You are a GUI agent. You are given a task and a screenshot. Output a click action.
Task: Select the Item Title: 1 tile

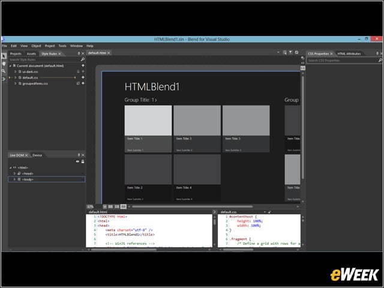point(148,129)
